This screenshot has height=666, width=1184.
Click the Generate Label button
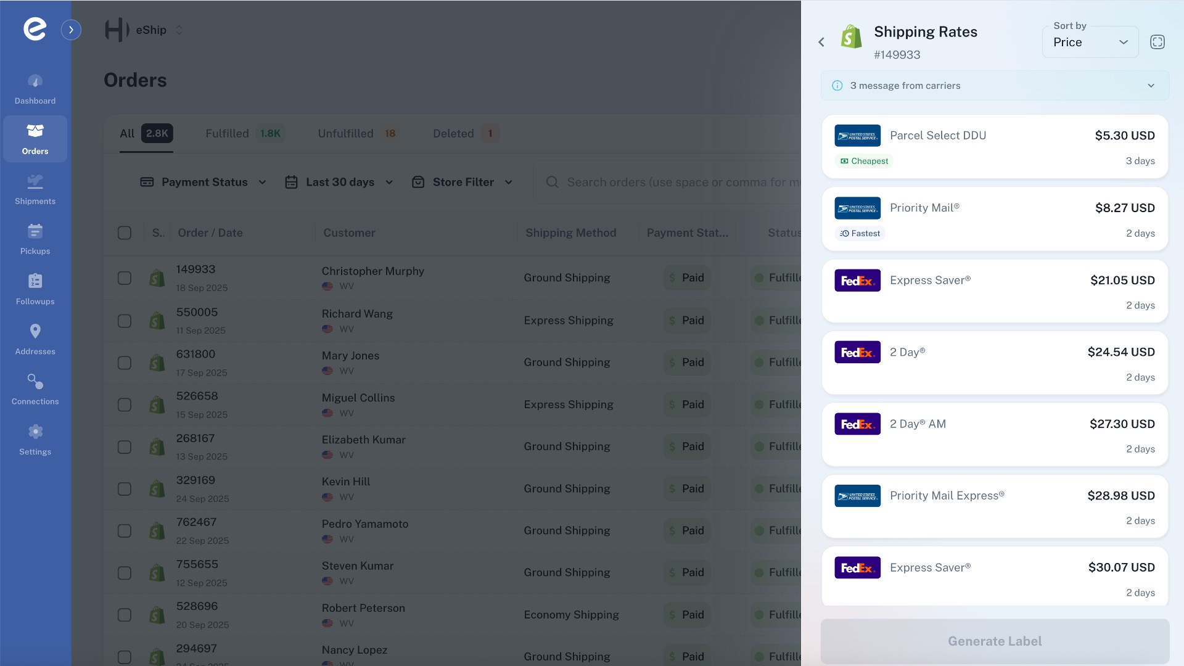click(x=994, y=641)
